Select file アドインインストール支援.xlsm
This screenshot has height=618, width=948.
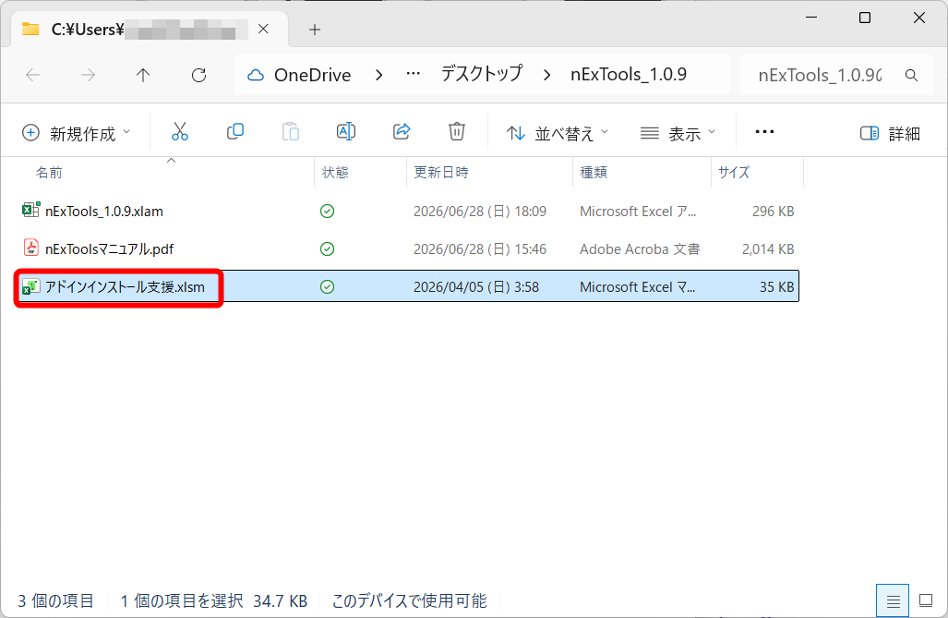[x=125, y=287]
